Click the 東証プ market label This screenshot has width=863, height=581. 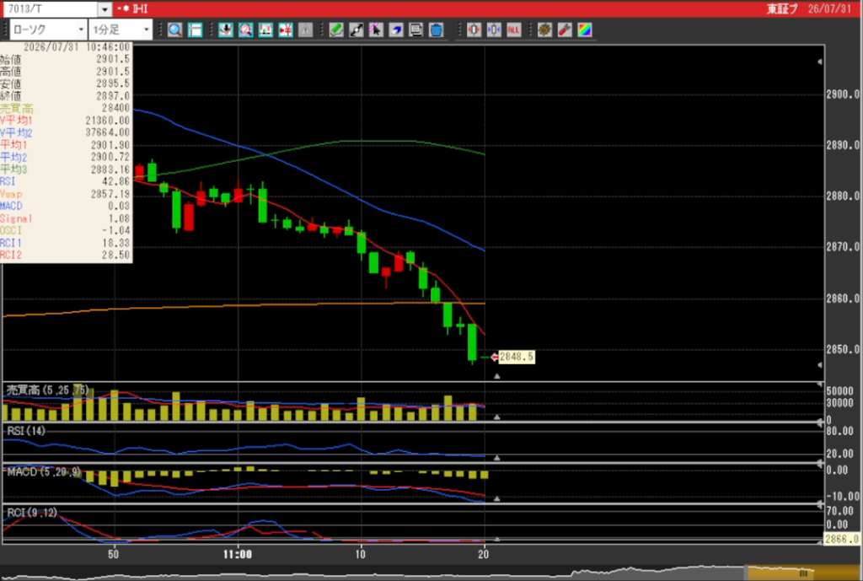click(783, 9)
